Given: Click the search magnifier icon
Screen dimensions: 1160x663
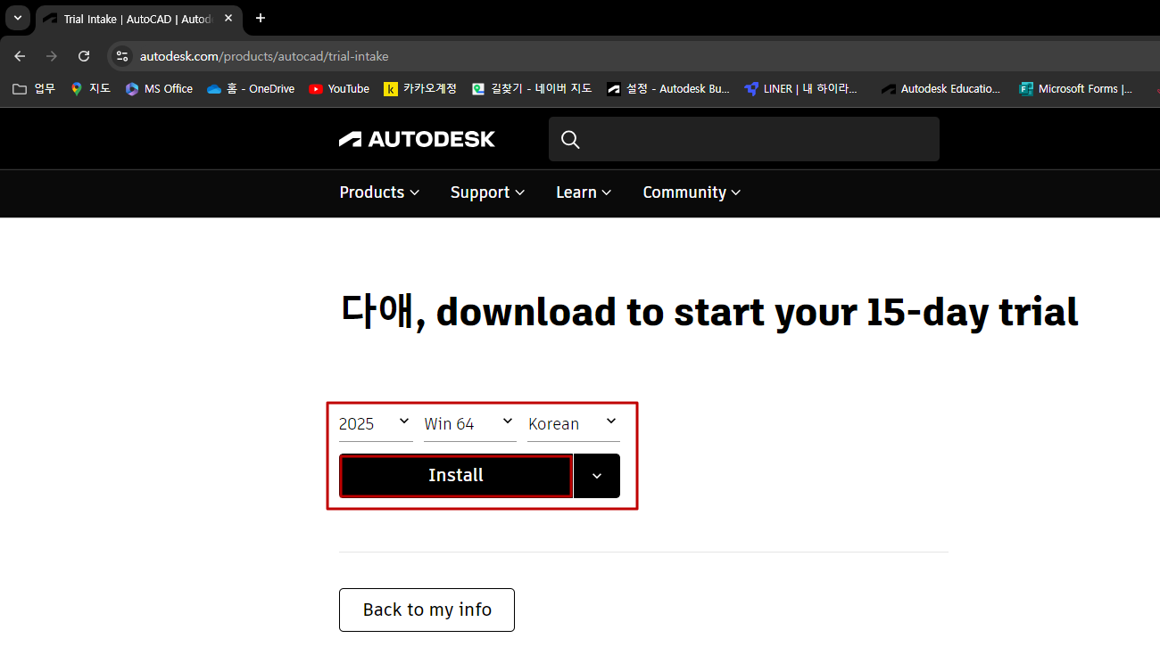Looking at the screenshot, I should [571, 139].
